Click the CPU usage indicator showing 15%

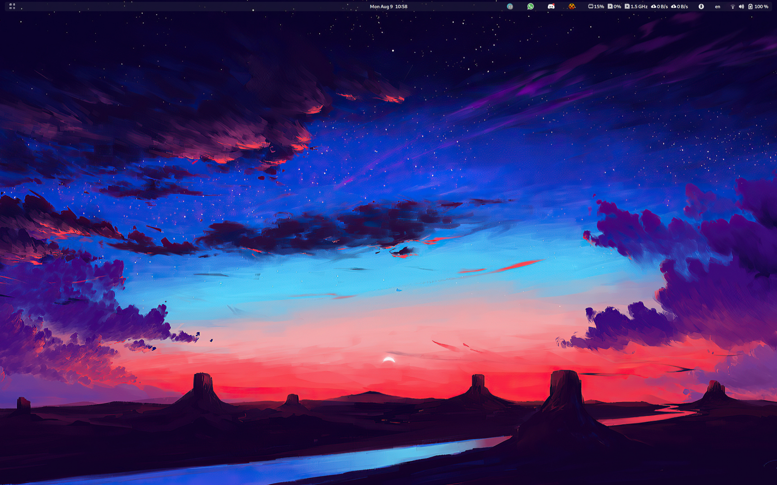[x=595, y=6]
